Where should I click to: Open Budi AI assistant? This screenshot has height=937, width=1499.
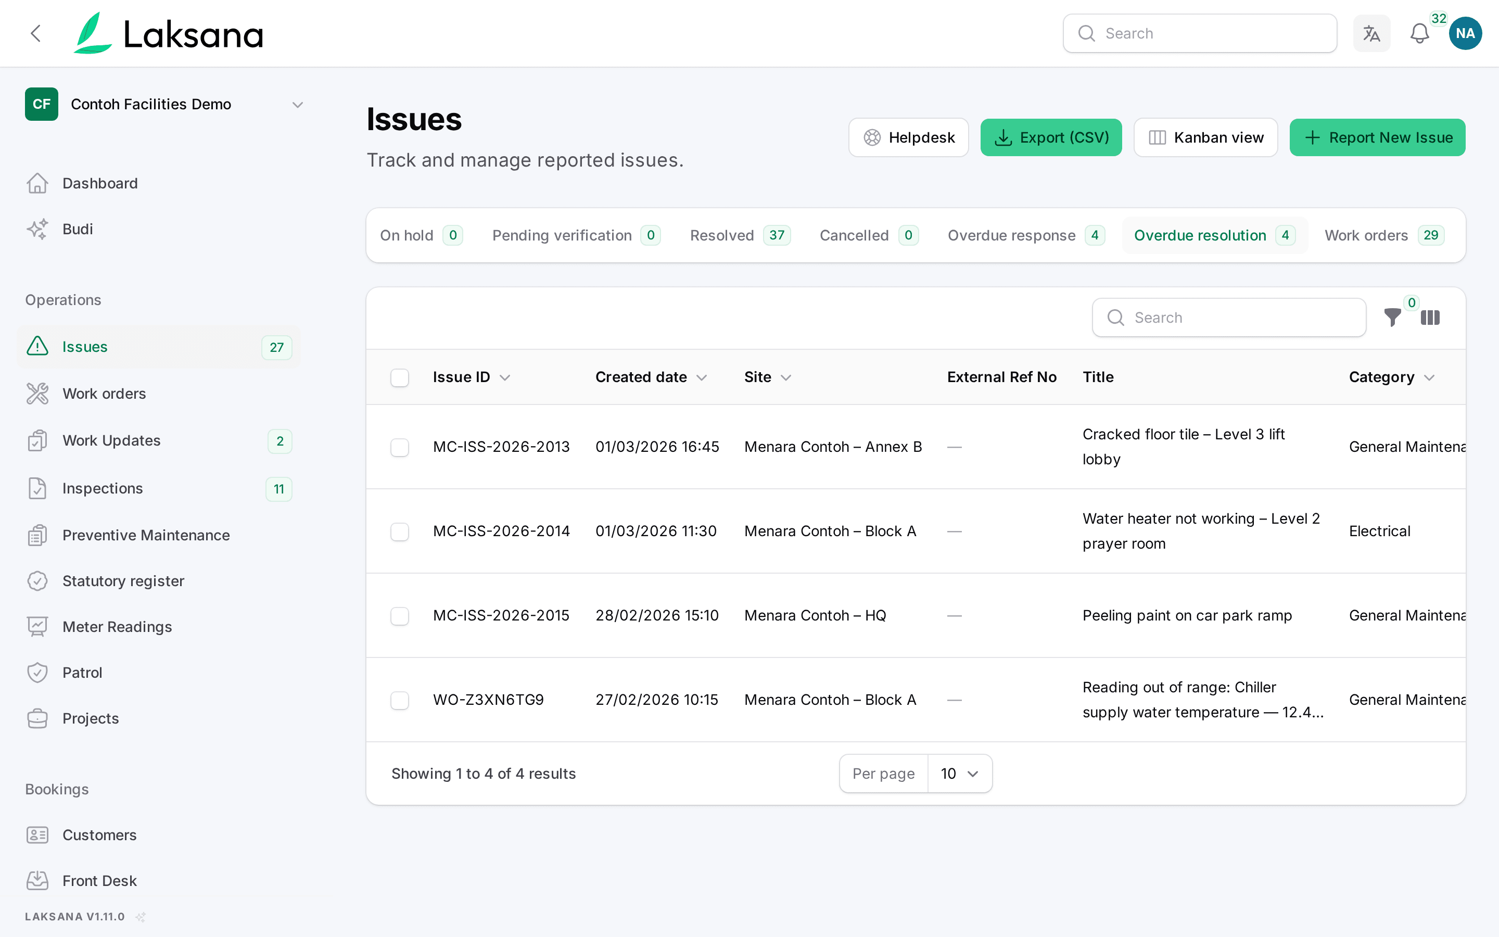[159, 229]
